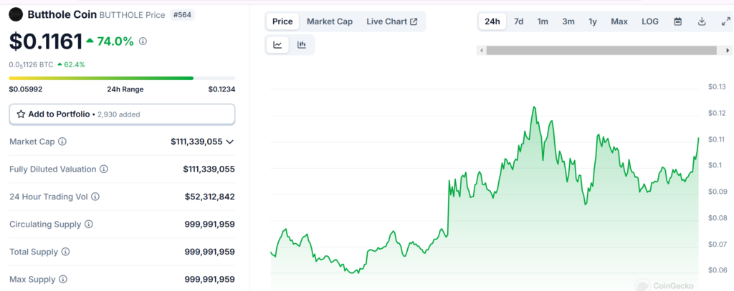Click Fully Diluted Valuation info icon
The width and height of the screenshot is (734, 291).
point(104,169)
